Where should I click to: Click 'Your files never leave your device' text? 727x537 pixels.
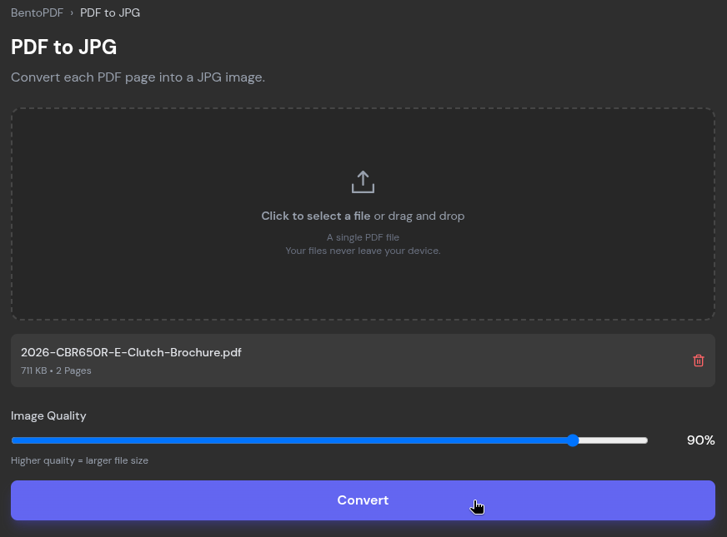pos(363,251)
